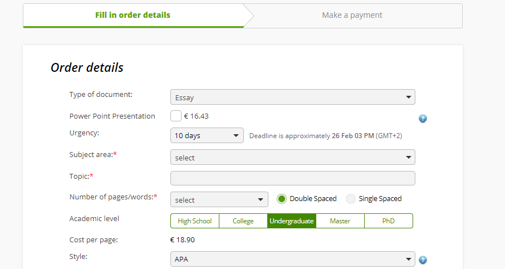Choose the Single Spaced radio option

tap(350, 199)
